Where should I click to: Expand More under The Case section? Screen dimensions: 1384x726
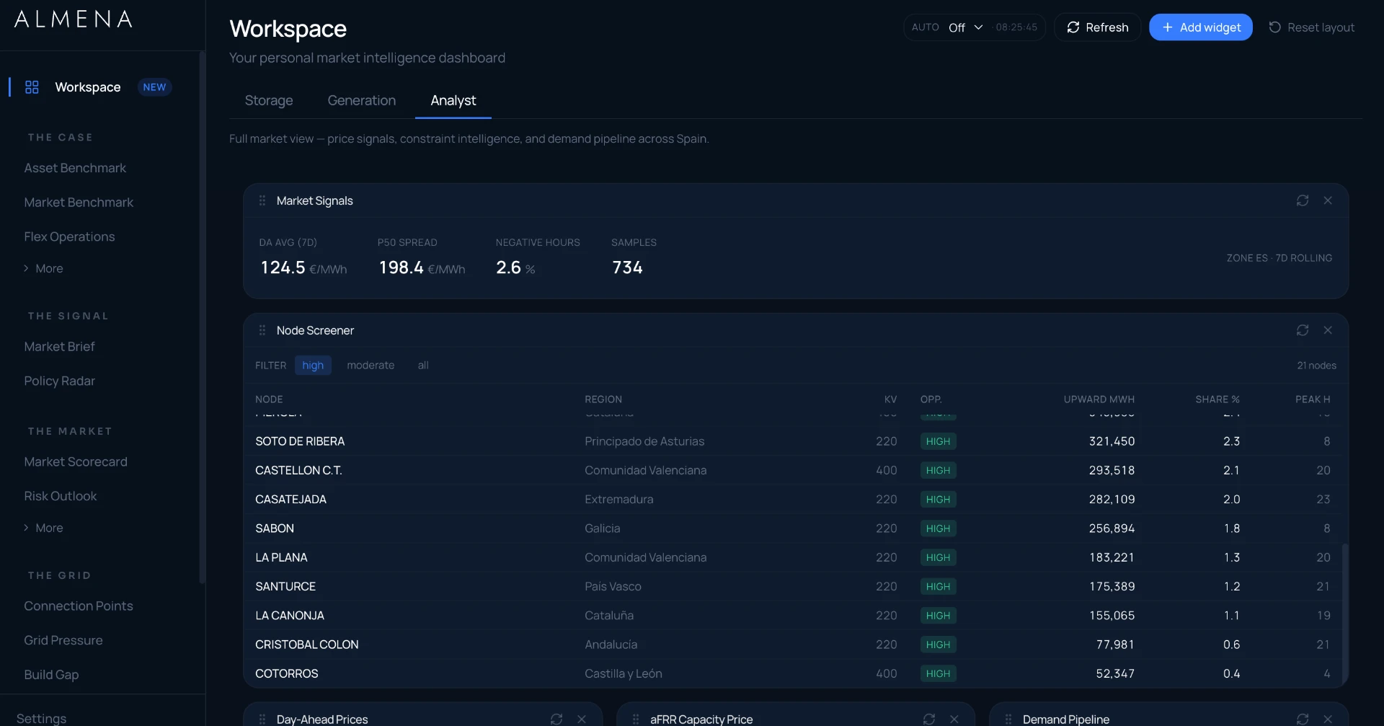click(43, 268)
